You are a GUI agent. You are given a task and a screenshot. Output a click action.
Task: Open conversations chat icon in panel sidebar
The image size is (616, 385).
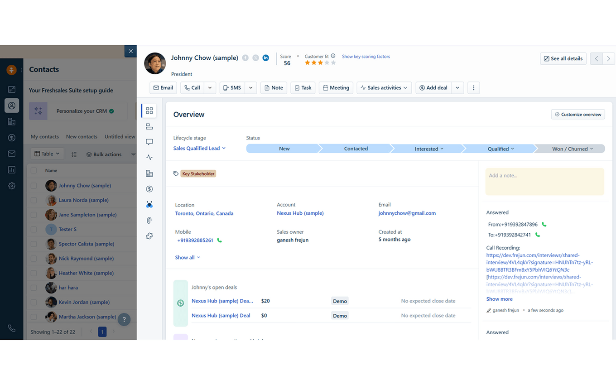coord(149,142)
